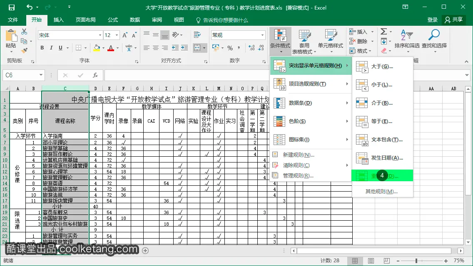Click 登录 sign-in link
The image size is (473, 266).
pyautogui.click(x=433, y=20)
